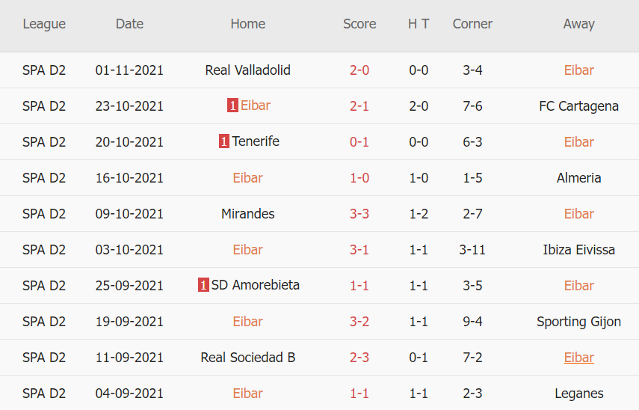Select the Leganes team link
639x410 pixels.
(x=578, y=394)
